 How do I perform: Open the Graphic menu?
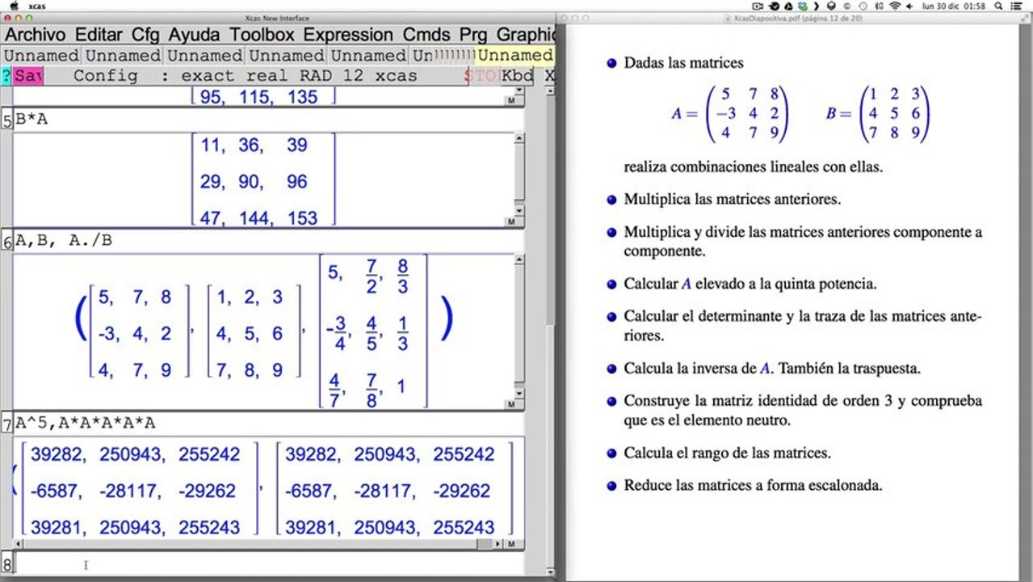[x=525, y=35]
